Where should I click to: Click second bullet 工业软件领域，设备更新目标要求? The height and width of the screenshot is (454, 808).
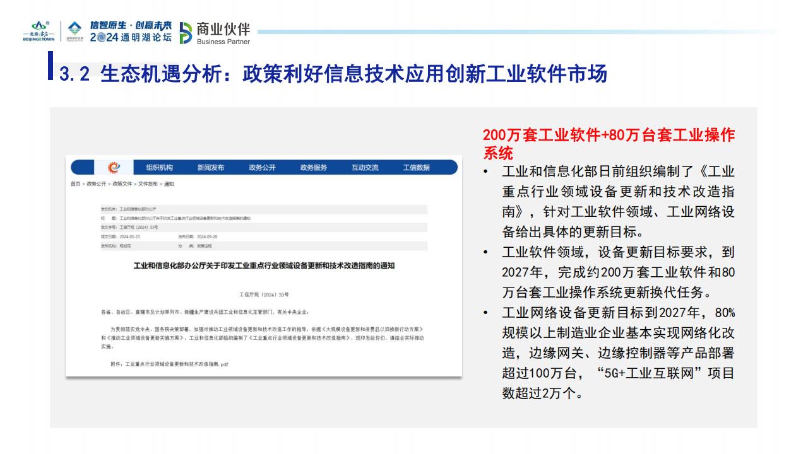tap(618, 272)
